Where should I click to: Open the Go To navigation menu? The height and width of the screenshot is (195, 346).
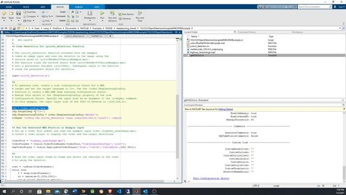click(47, 16)
